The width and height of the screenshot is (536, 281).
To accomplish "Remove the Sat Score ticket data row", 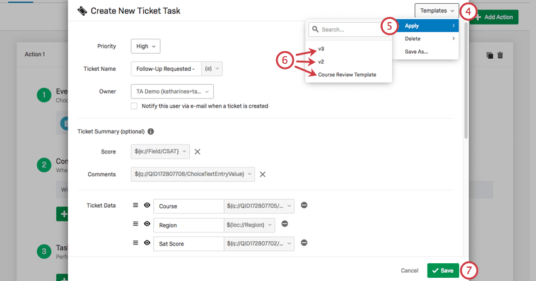I will pos(304,242).
